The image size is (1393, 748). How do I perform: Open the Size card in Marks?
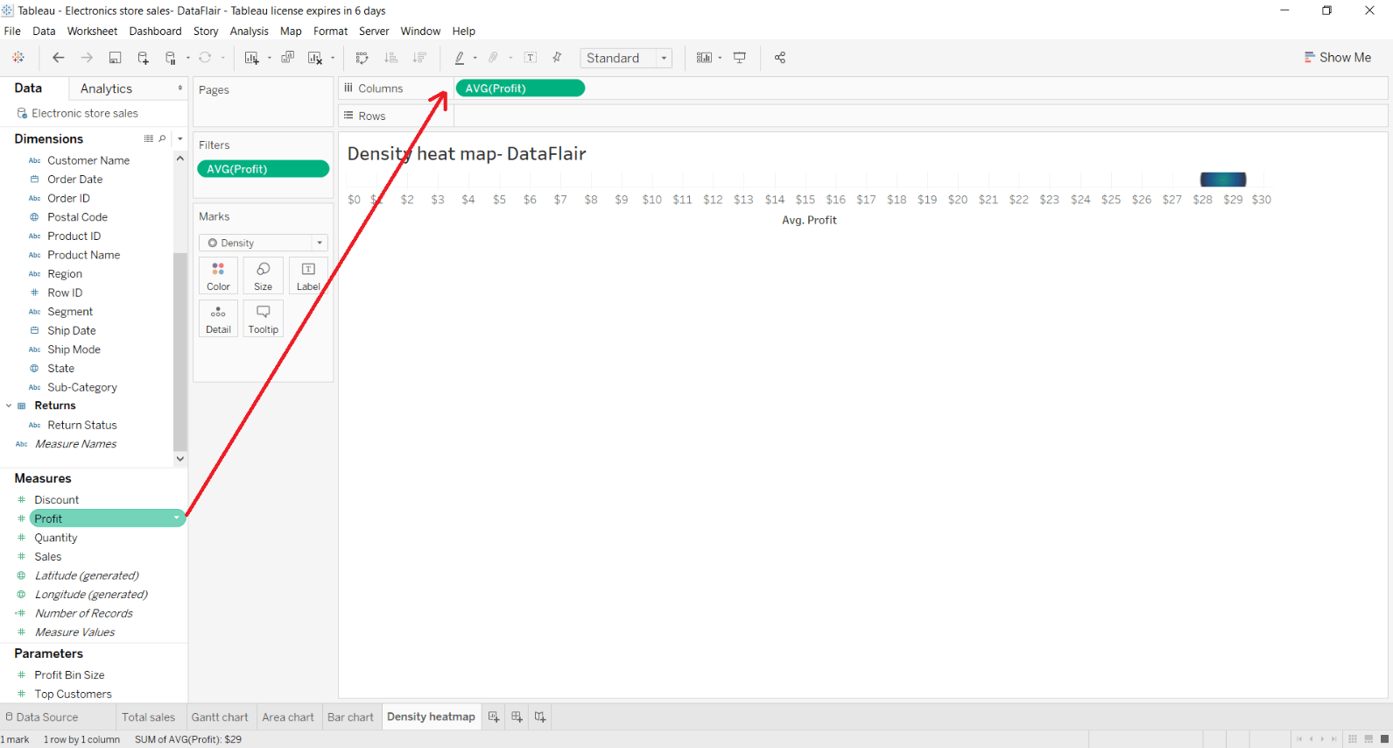pyautogui.click(x=263, y=276)
